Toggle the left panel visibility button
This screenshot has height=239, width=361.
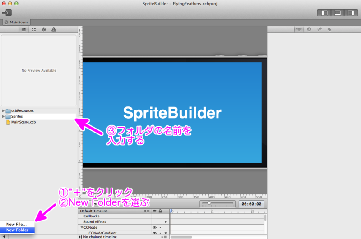click(x=324, y=13)
